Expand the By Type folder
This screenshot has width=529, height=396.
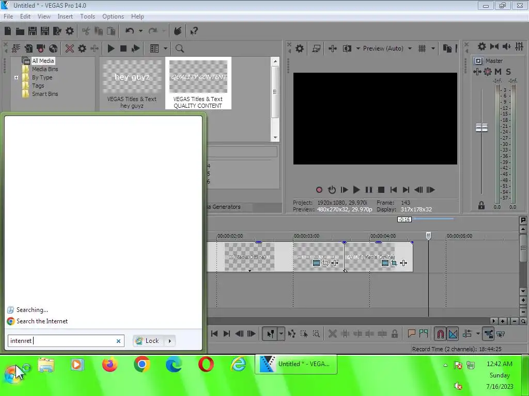point(16,77)
